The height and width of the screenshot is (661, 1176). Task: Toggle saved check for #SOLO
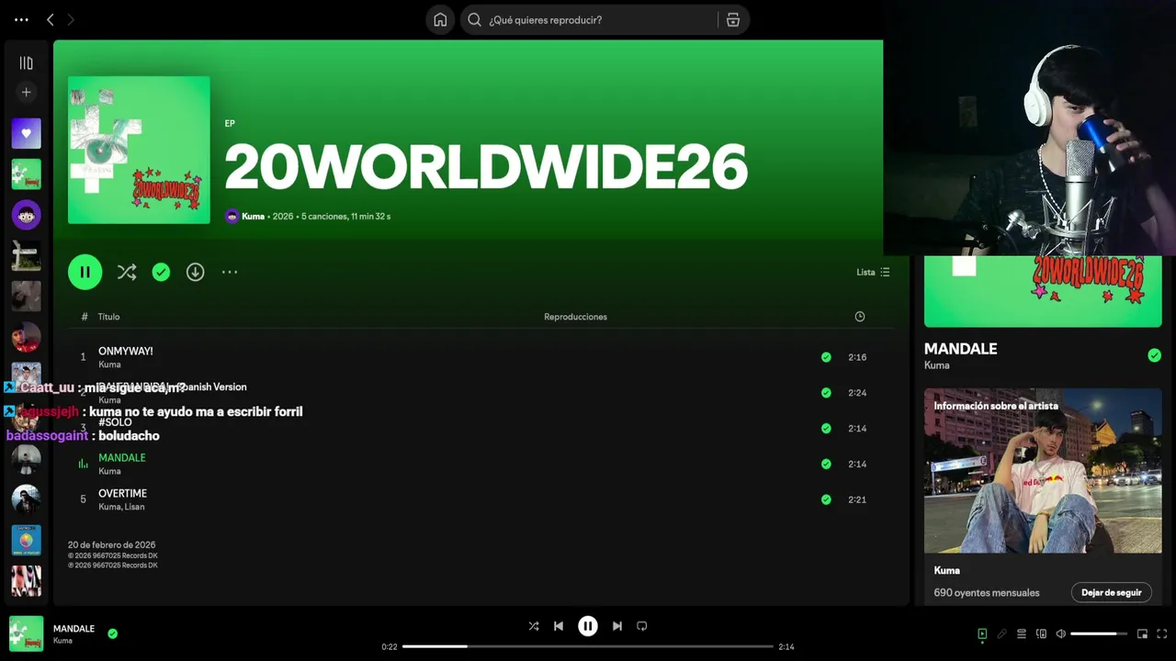tap(826, 428)
